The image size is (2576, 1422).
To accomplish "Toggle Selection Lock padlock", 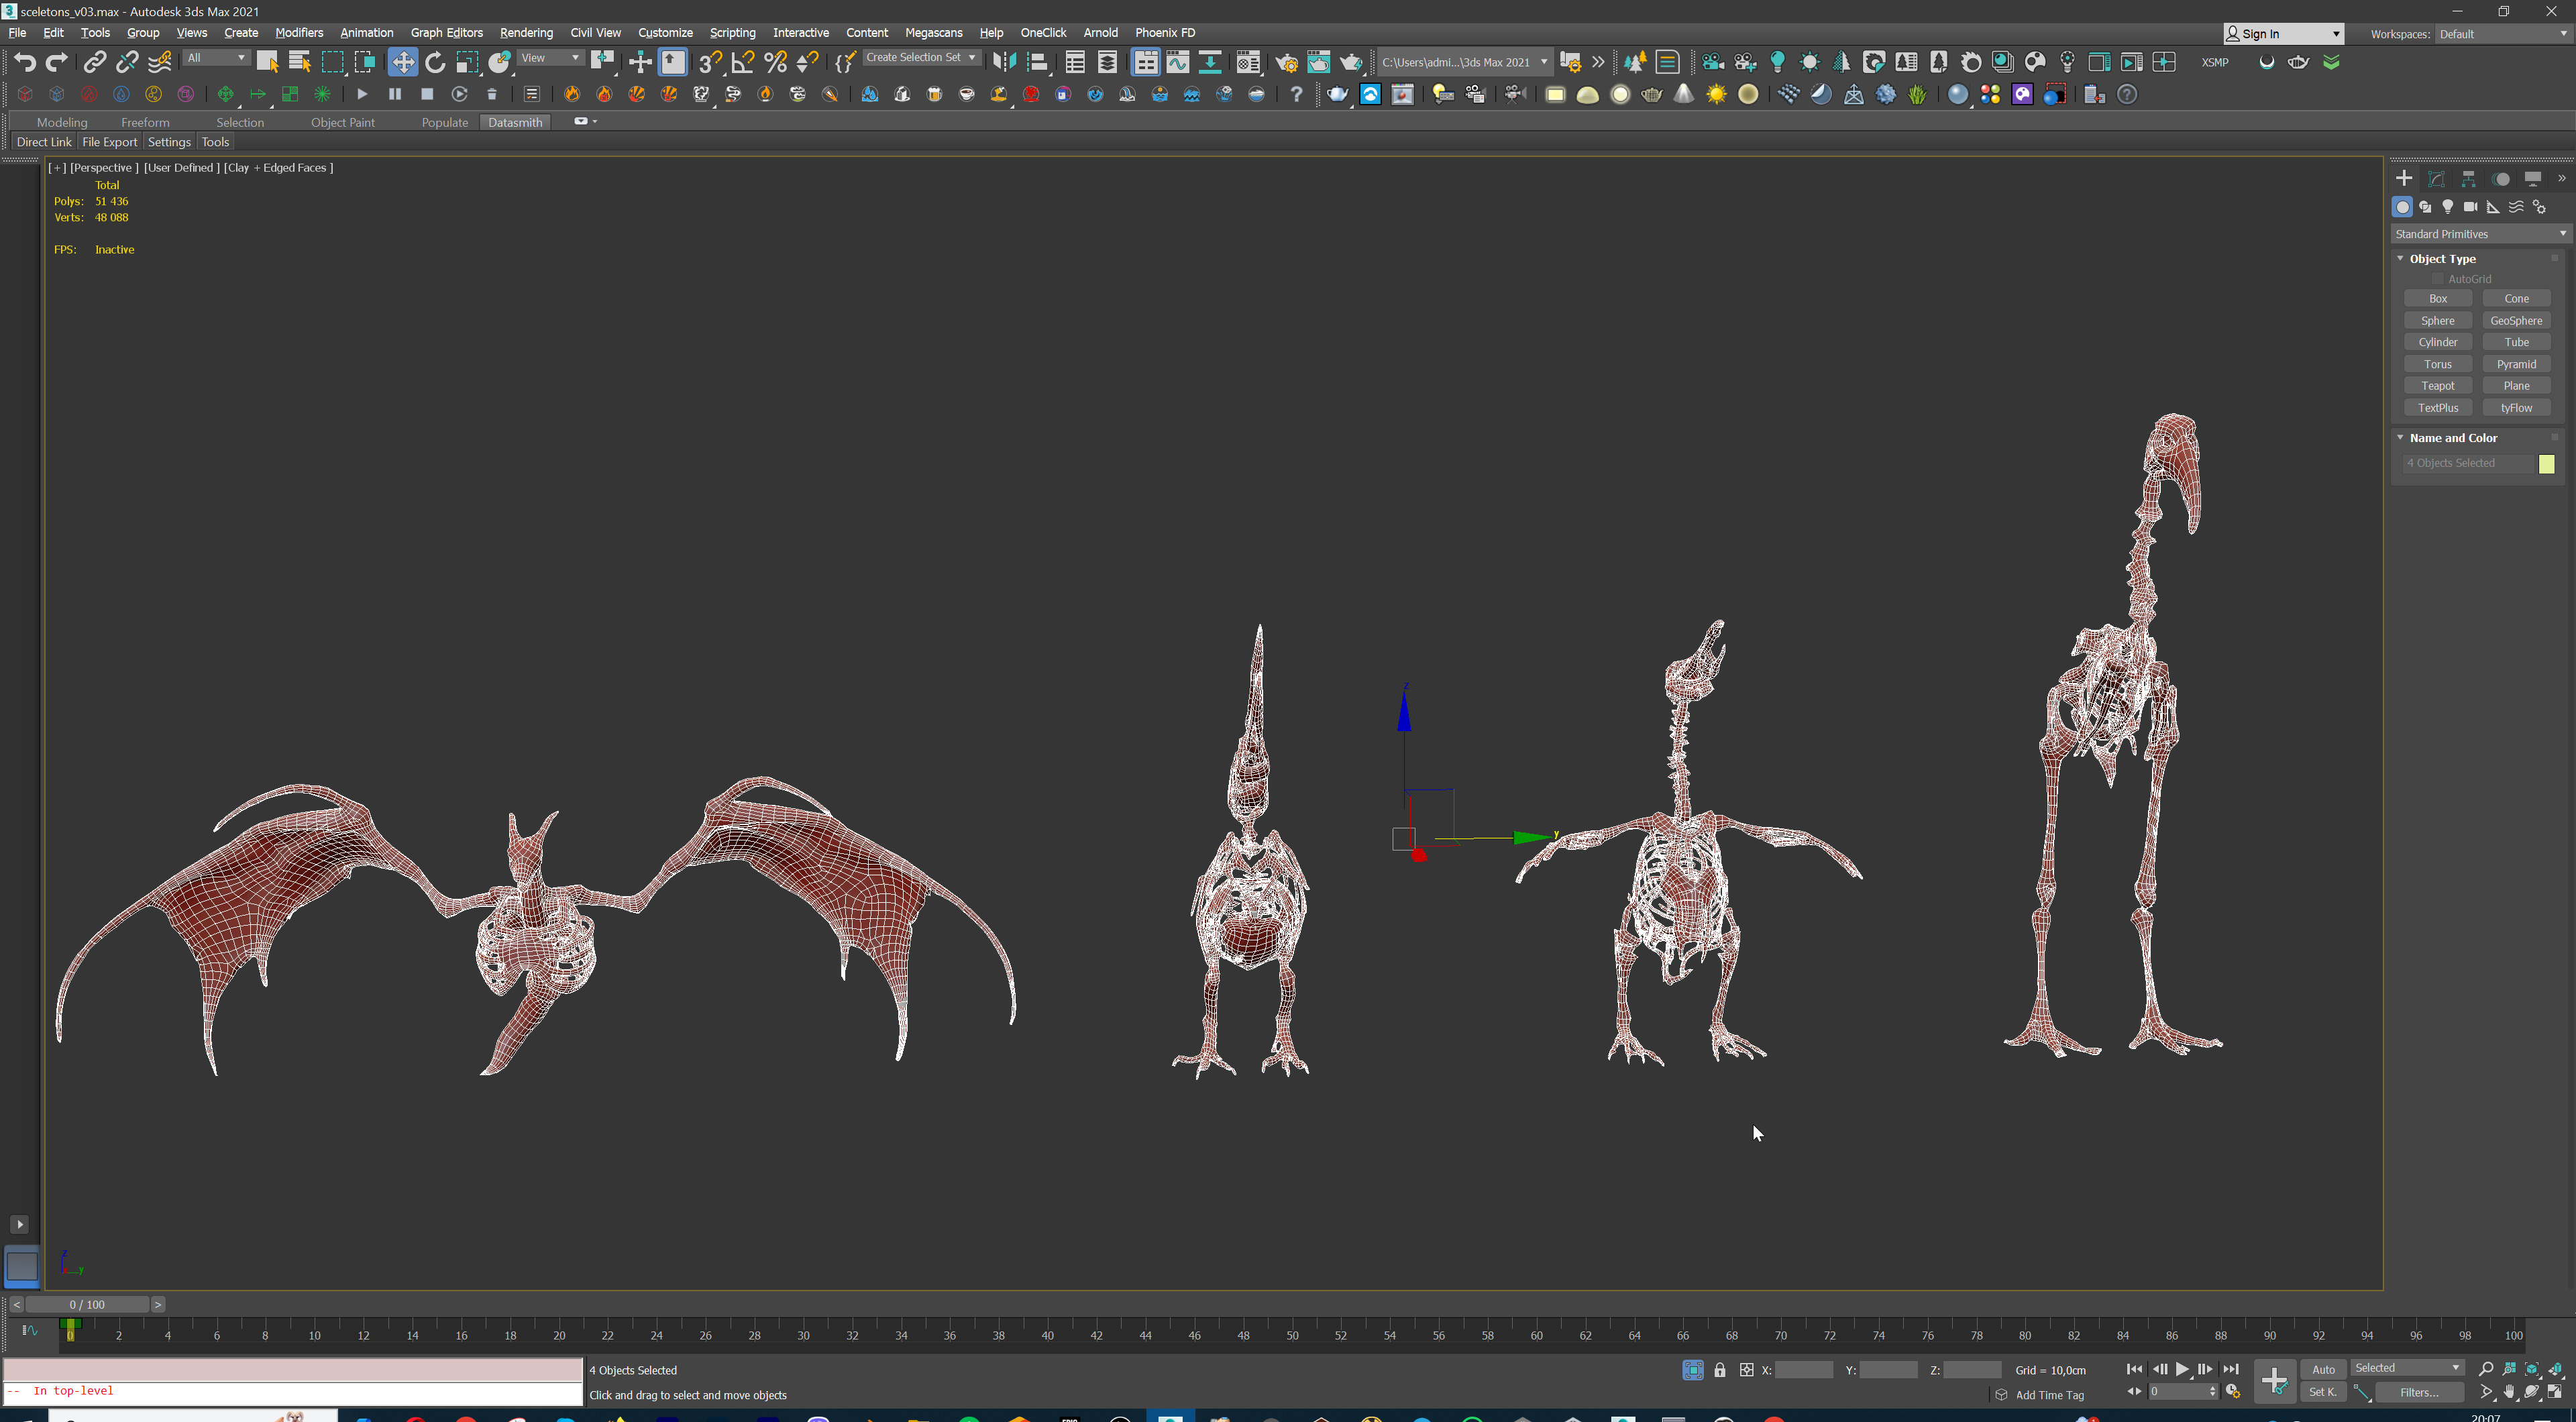I will click(x=1720, y=1370).
